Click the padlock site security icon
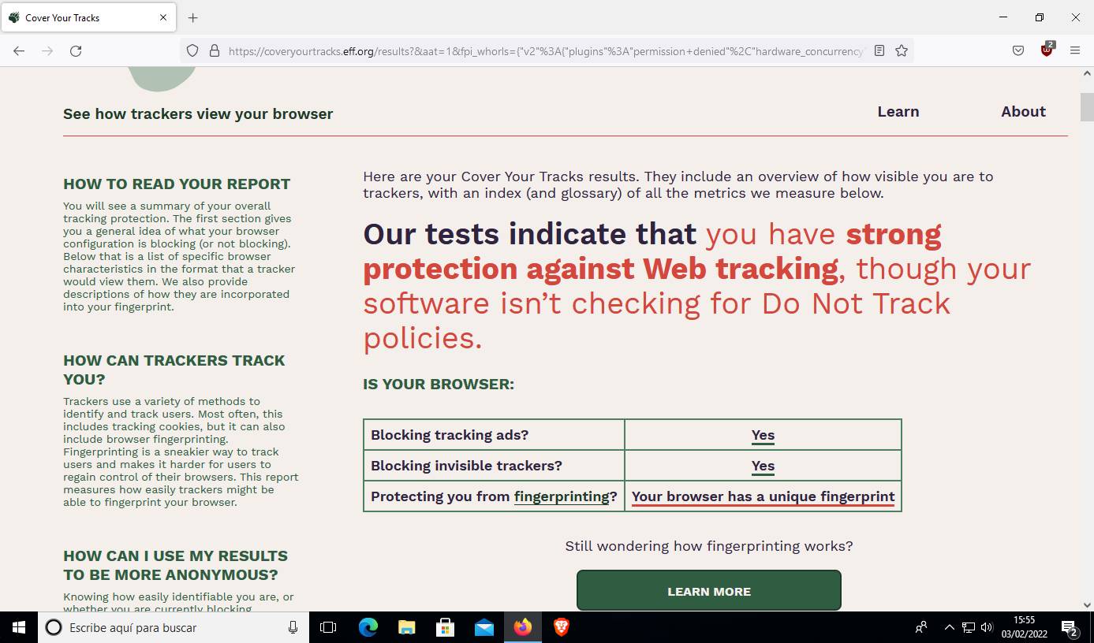Image resolution: width=1094 pixels, height=643 pixels. pos(214,51)
